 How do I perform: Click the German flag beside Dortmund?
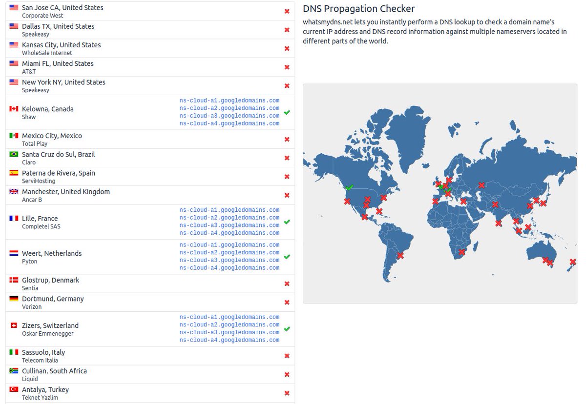pyautogui.click(x=14, y=299)
